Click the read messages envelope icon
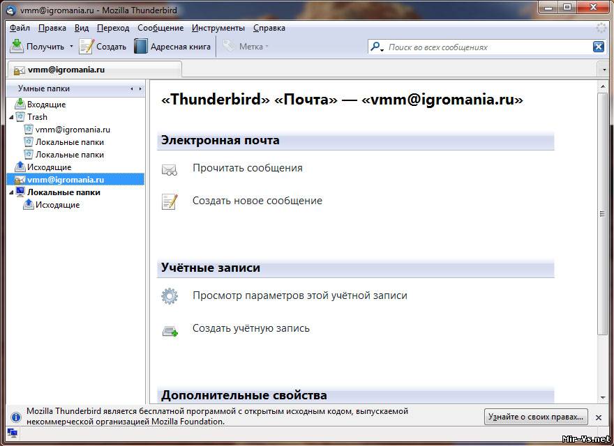 tap(169, 170)
